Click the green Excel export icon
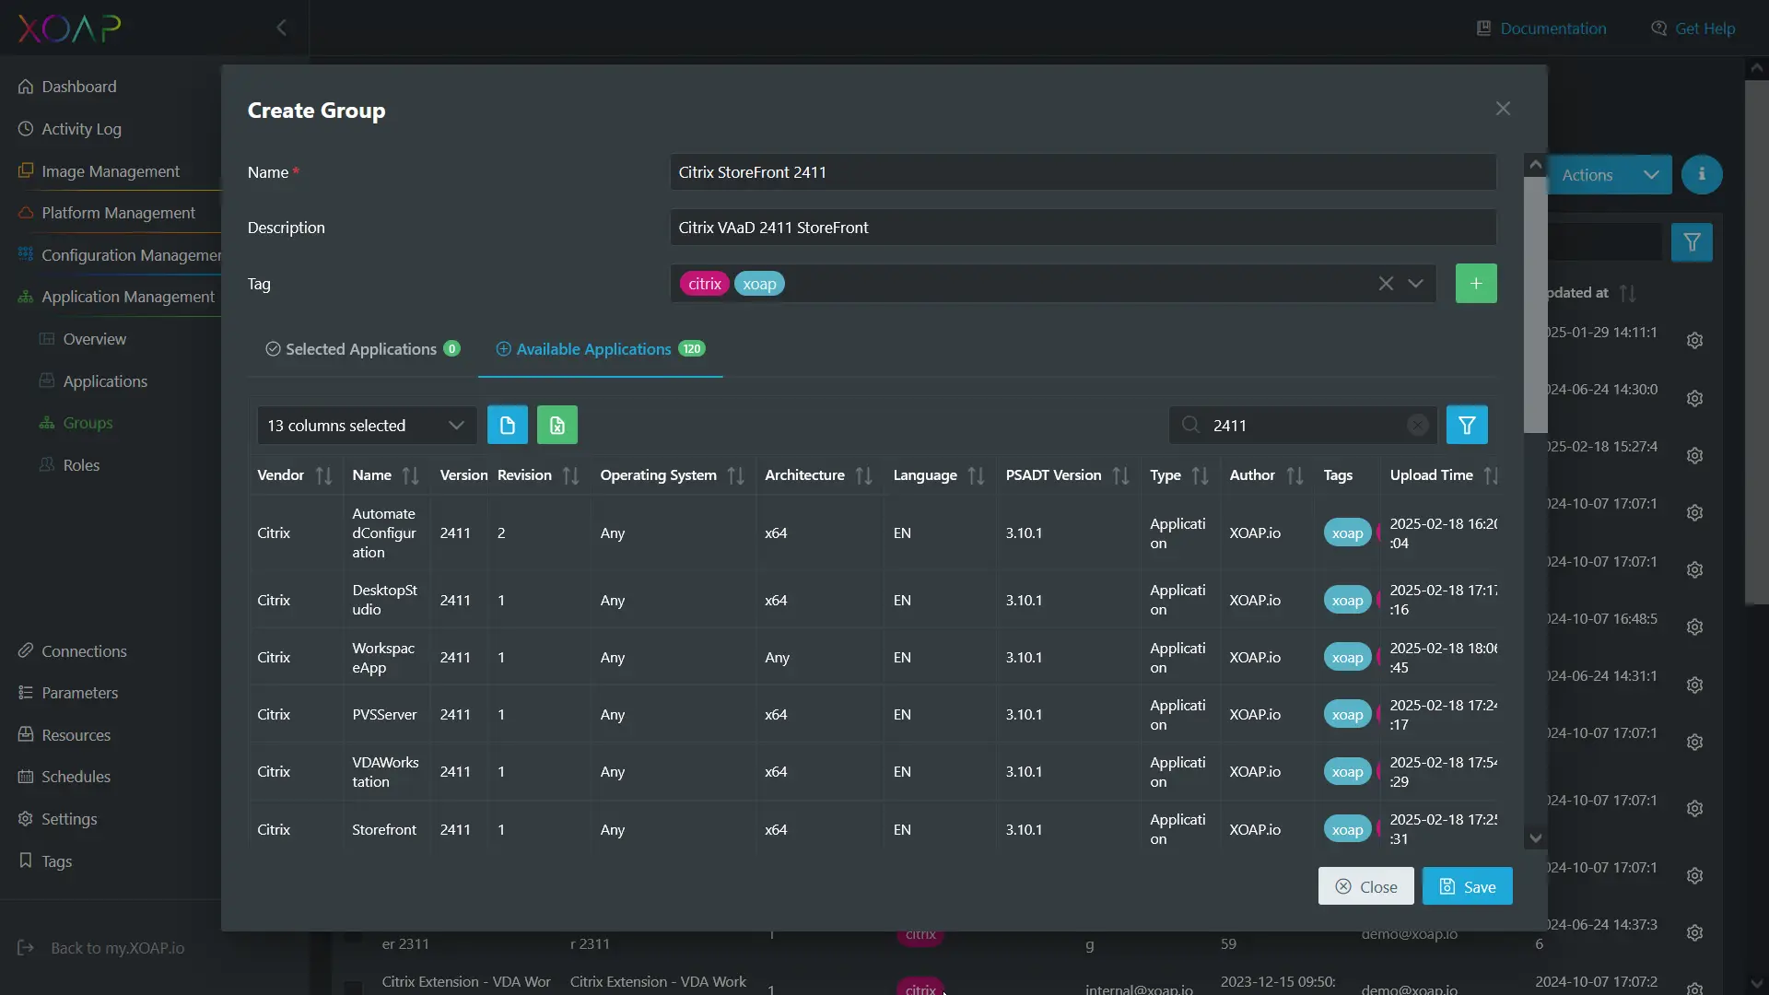The height and width of the screenshot is (995, 1769). pos(556,425)
